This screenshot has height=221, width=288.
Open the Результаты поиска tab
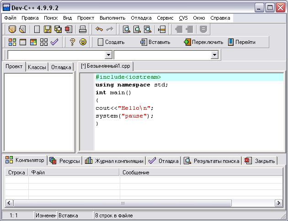click(211, 161)
